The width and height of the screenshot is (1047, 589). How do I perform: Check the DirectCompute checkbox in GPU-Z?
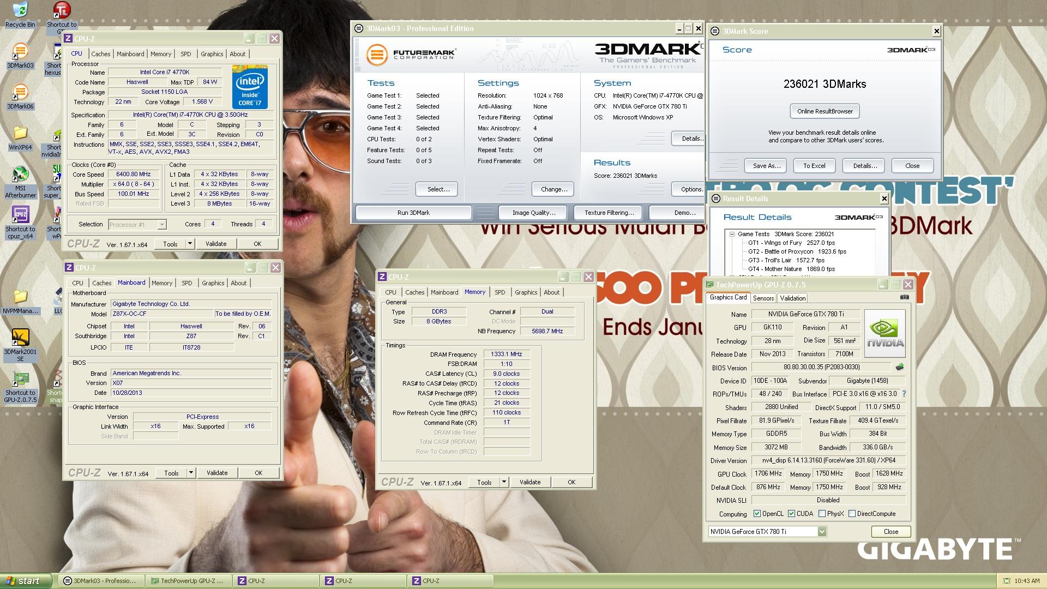pyautogui.click(x=852, y=514)
